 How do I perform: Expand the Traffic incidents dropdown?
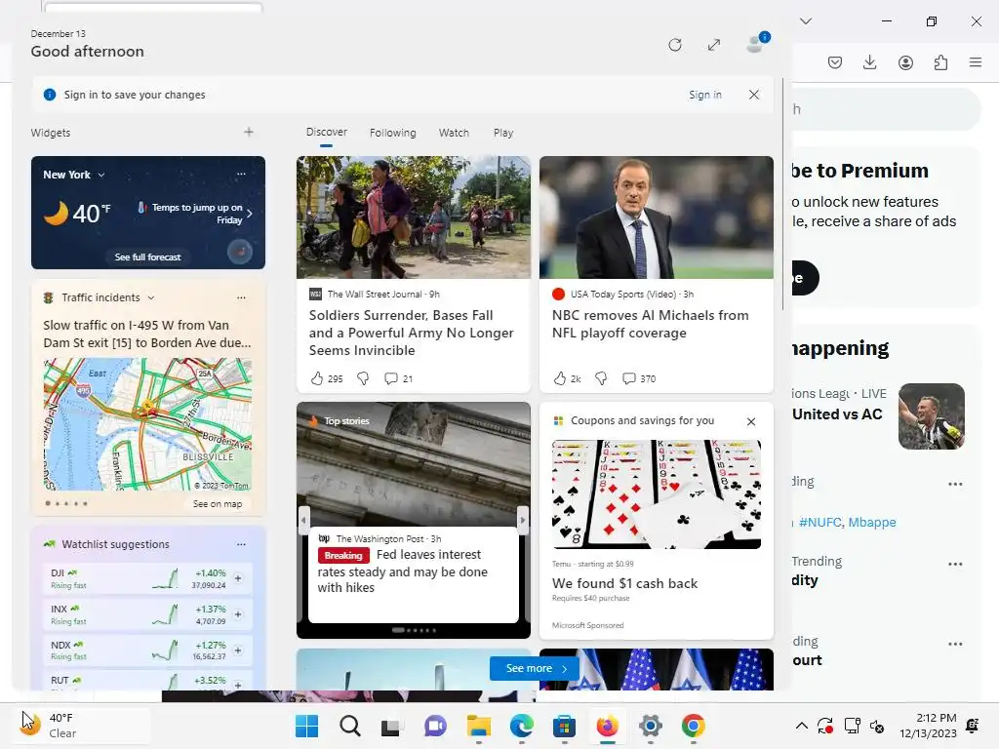coord(151,297)
